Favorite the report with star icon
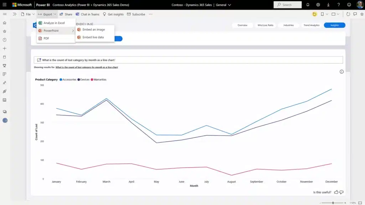 click(x=362, y=14)
